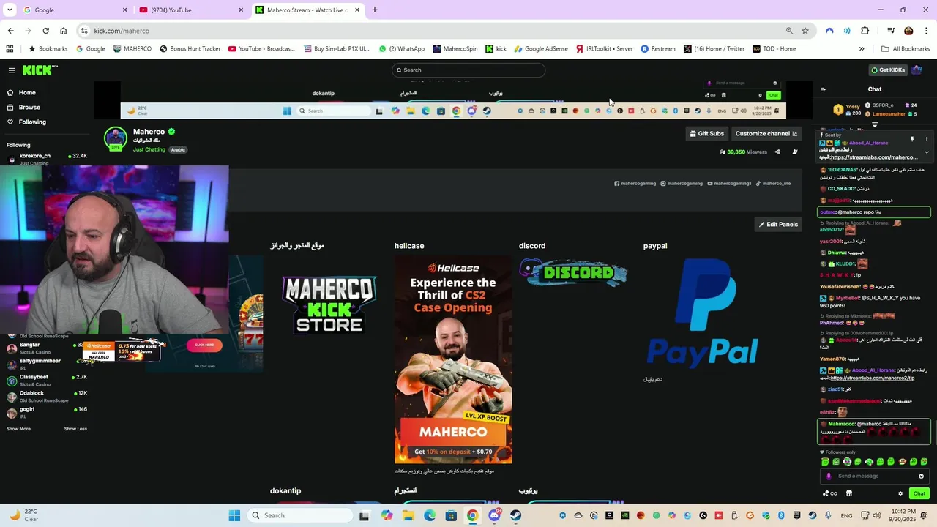
Task: Click the Gift Subs button
Action: 706,133
